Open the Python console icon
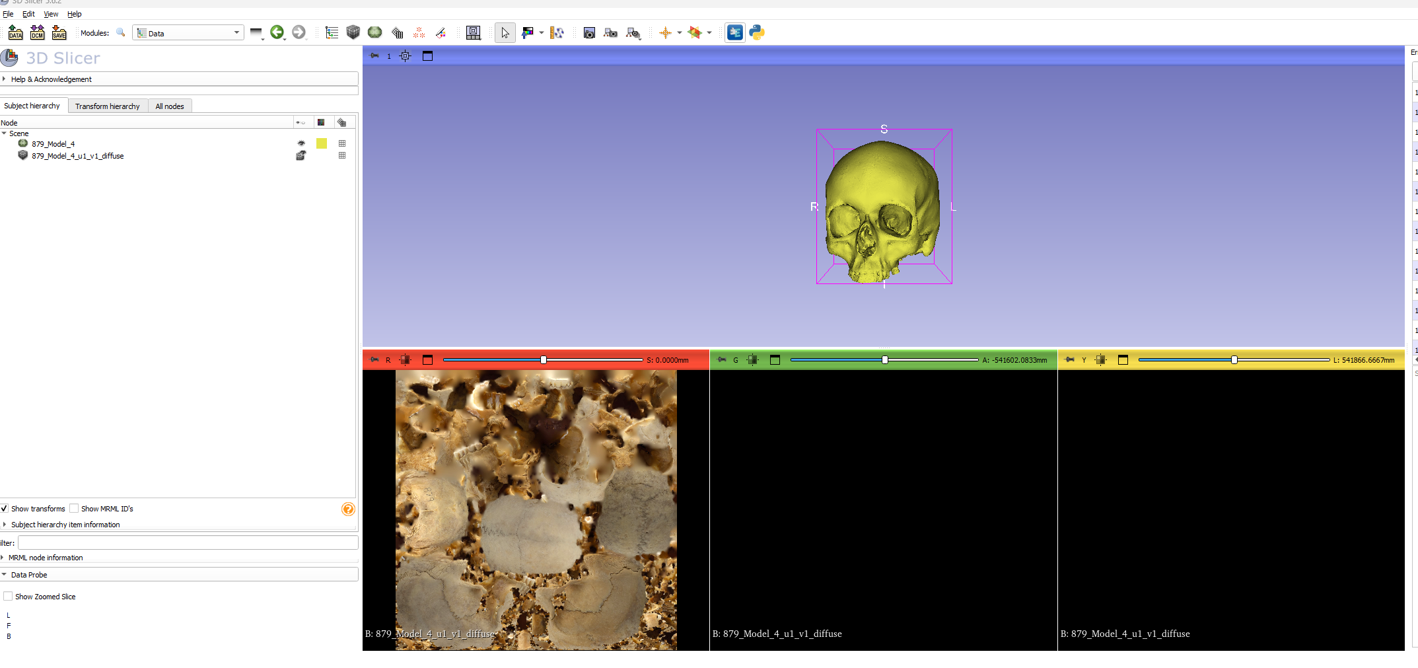The image size is (1418, 668). click(x=757, y=32)
